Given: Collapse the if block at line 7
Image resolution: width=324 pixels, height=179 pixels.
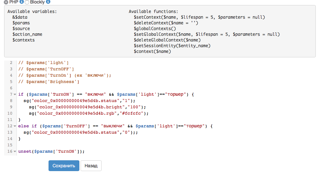Looking at the screenshot, I should pos(15,94).
